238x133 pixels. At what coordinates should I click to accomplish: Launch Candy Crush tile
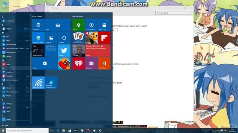(64, 63)
